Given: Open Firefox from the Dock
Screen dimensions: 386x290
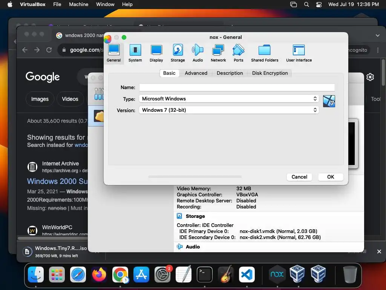Looking at the screenshot, I should (99, 275).
